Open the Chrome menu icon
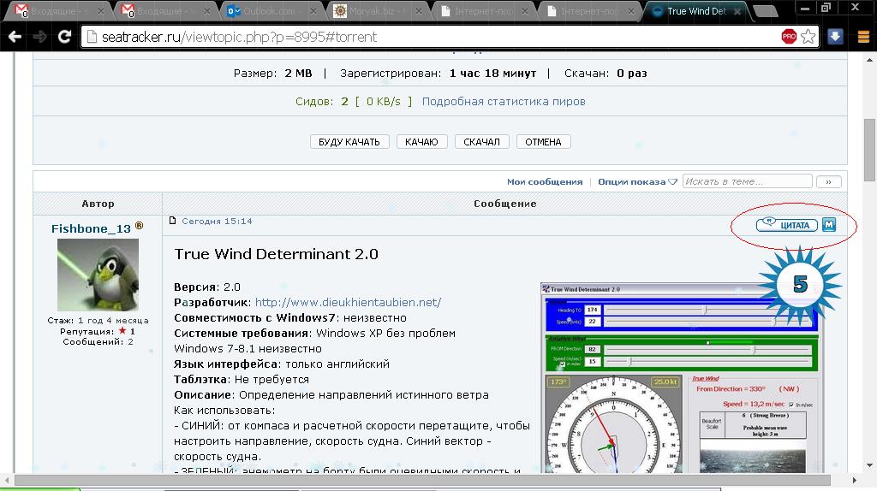 pos(862,37)
